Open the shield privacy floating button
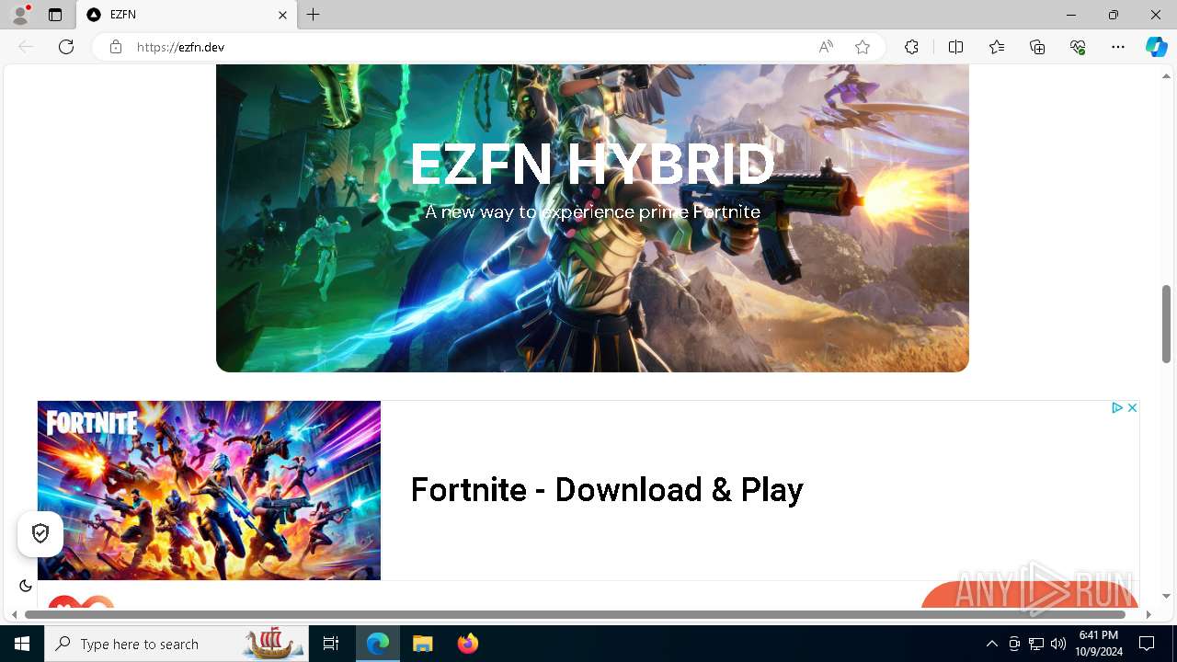Image resolution: width=1177 pixels, height=662 pixels. coord(40,534)
